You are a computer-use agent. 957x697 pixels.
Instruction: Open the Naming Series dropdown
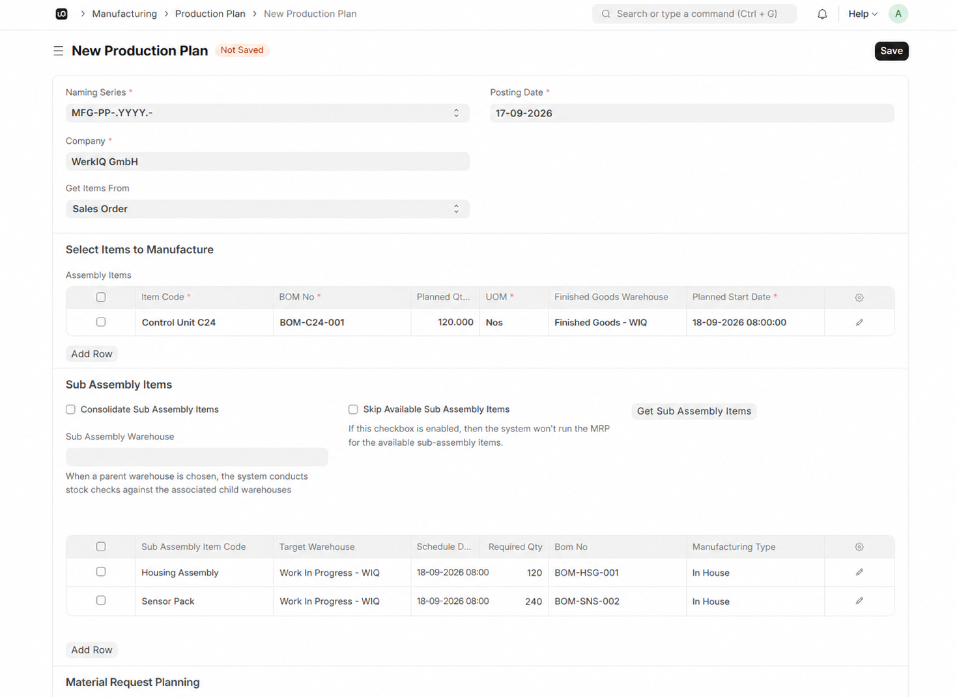tap(268, 113)
